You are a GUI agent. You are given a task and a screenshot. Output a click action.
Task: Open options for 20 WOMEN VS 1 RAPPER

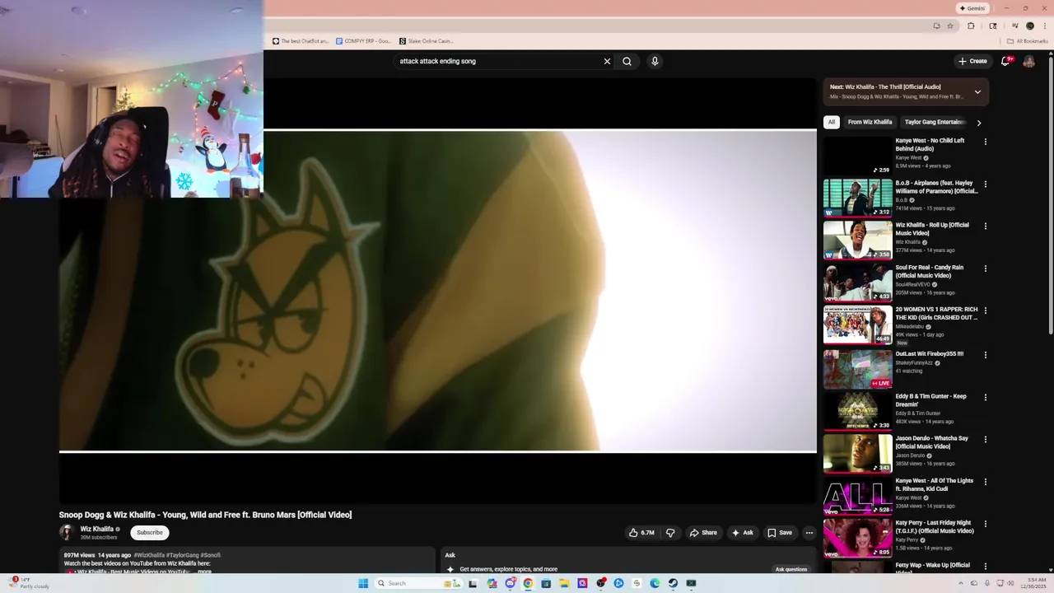click(985, 311)
